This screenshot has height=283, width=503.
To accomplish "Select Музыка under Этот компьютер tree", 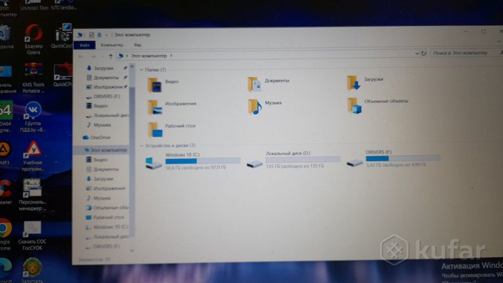I will (x=98, y=198).
